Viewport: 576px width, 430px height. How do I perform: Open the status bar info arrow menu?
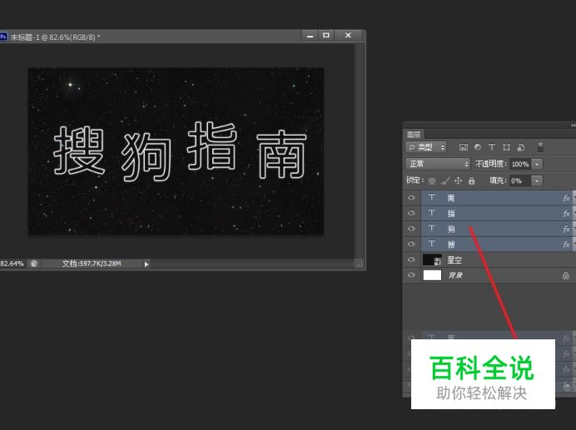(146, 264)
